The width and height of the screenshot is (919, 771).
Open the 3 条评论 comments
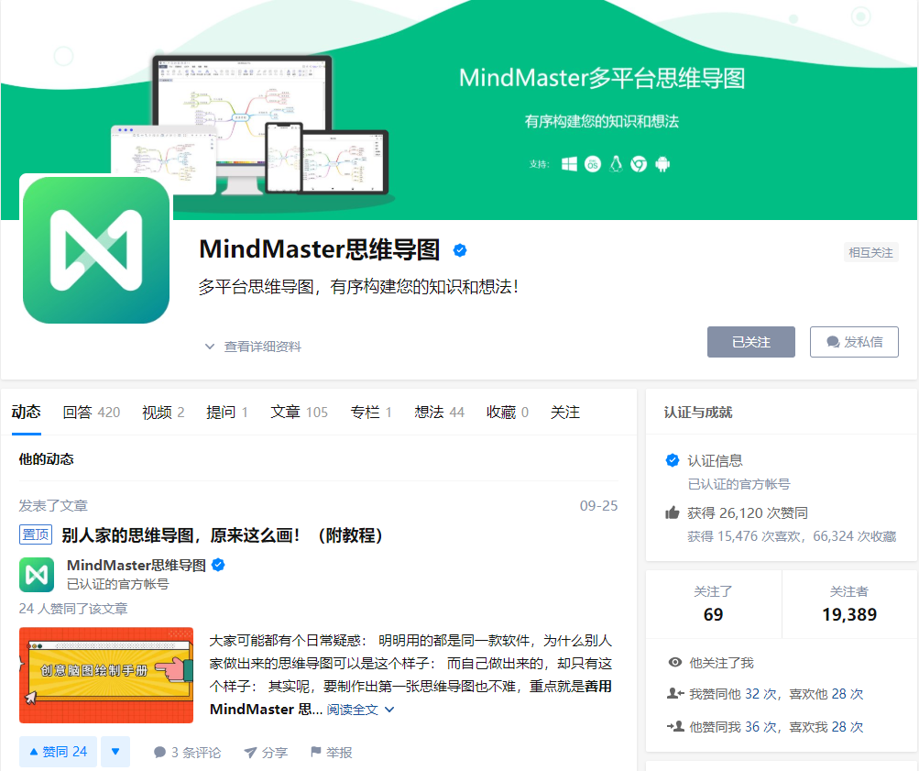point(187,753)
